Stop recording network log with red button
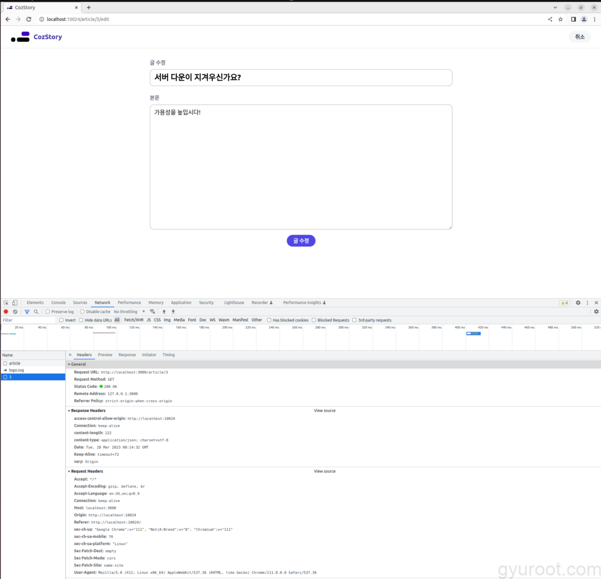The image size is (601, 579). coord(6,311)
